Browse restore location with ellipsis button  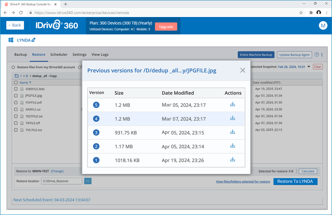click(88, 181)
